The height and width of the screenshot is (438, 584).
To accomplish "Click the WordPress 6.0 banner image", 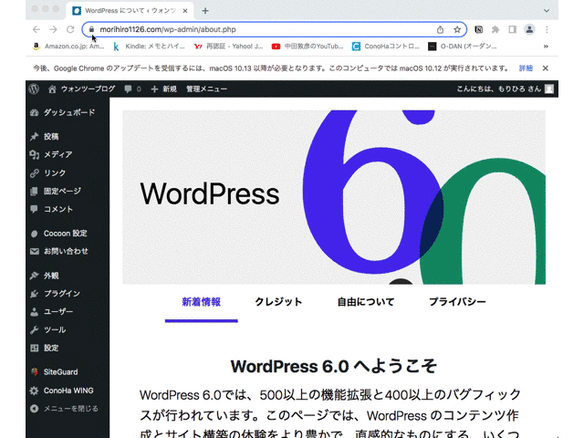I will pos(334,197).
